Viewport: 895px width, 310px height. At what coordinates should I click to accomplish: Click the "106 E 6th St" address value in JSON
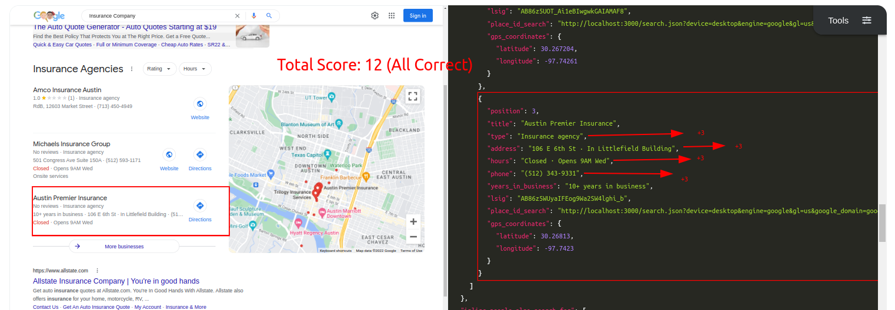599,149
